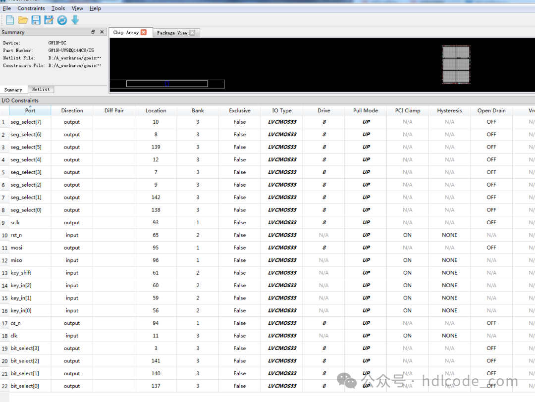Sort by the Location column header

coord(156,110)
